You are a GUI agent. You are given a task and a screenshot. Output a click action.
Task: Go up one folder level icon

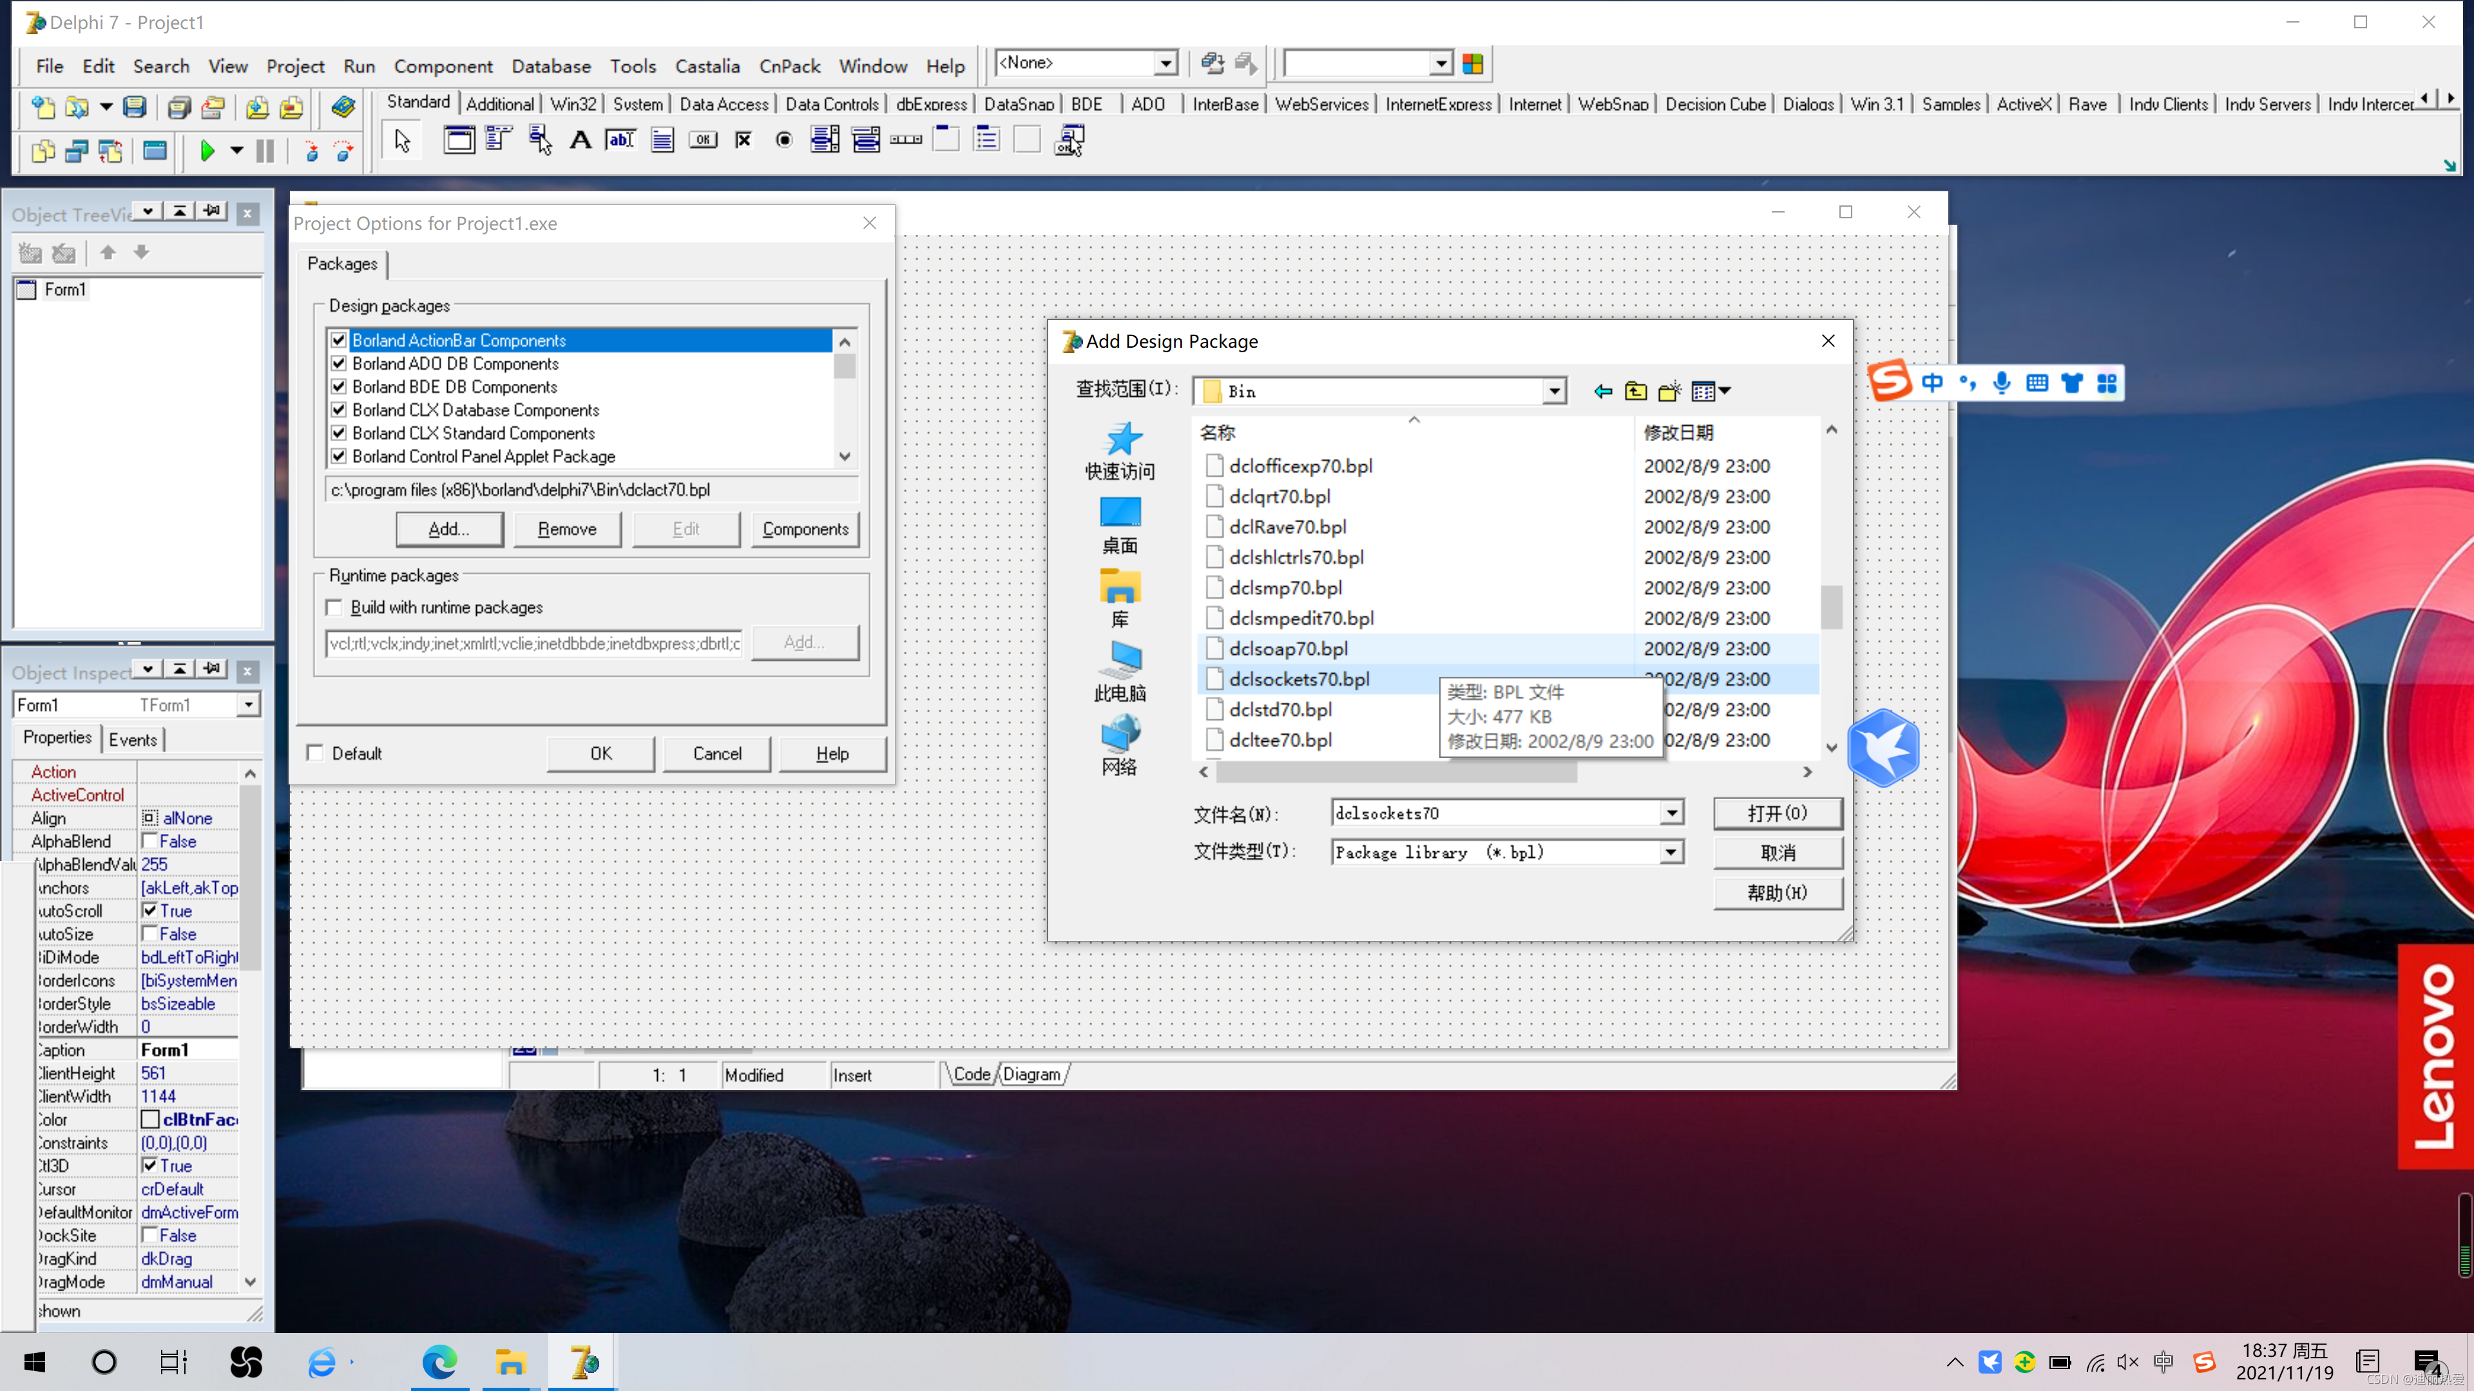click(1636, 391)
